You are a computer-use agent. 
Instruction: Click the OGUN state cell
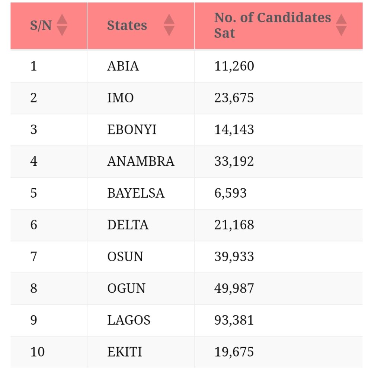click(x=126, y=288)
